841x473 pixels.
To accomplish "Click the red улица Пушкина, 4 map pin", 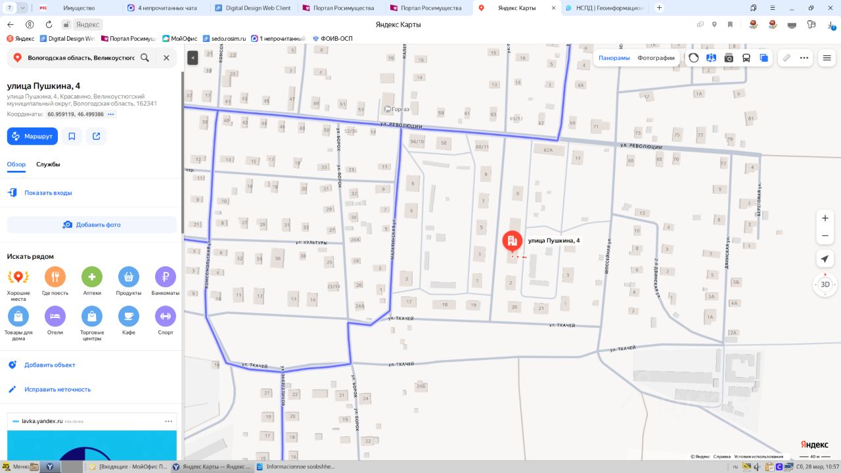I will pos(512,242).
